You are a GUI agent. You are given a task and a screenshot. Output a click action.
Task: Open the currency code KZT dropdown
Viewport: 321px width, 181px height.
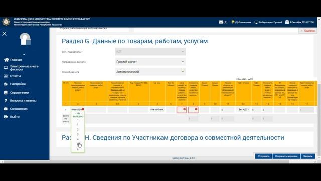pyautogui.click(x=150, y=52)
